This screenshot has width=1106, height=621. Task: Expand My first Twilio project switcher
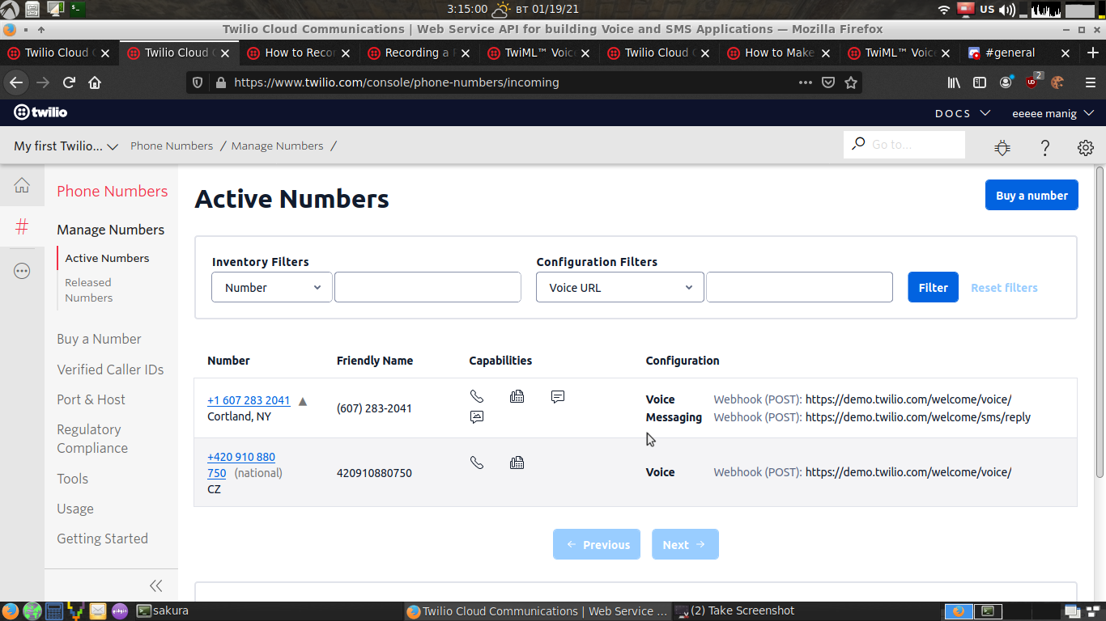(66, 146)
